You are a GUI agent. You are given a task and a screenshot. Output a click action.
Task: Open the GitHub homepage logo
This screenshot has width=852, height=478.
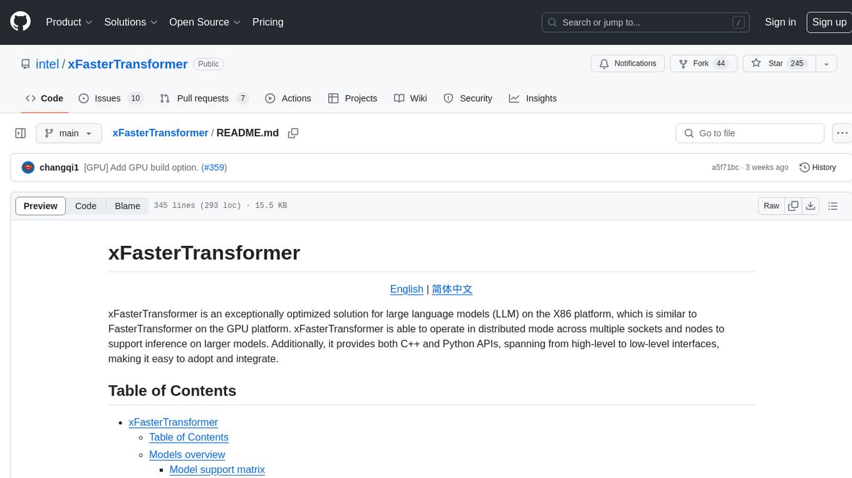[x=20, y=22]
